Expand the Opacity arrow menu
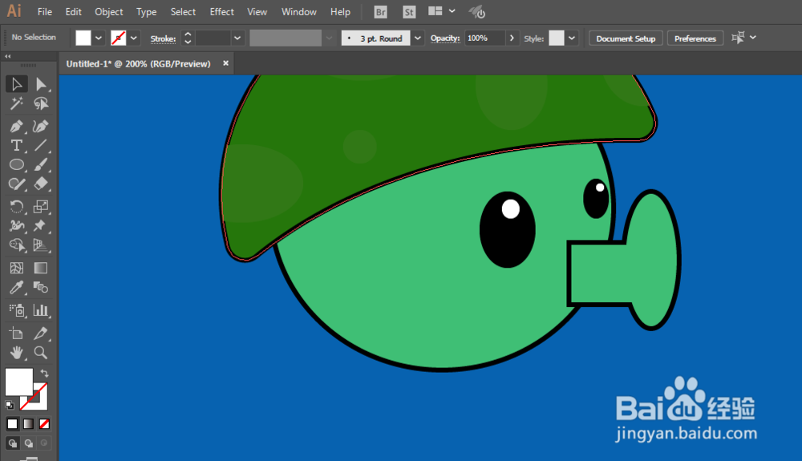The width and height of the screenshot is (802, 461). pos(512,38)
